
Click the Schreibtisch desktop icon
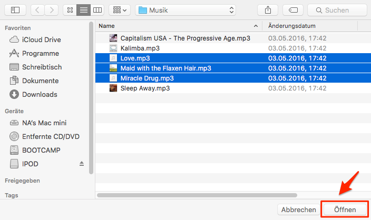(x=14, y=67)
